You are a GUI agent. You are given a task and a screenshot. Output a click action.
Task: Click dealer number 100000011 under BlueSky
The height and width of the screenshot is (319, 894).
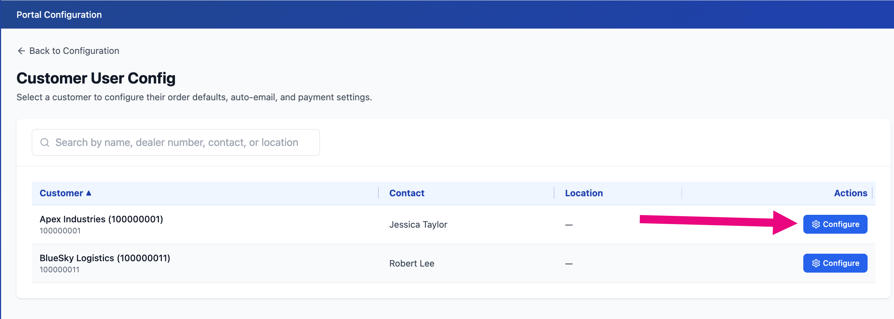click(60, 270)
